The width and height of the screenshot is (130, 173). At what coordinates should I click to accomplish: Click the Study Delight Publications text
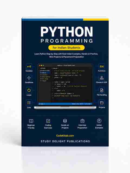65,141
